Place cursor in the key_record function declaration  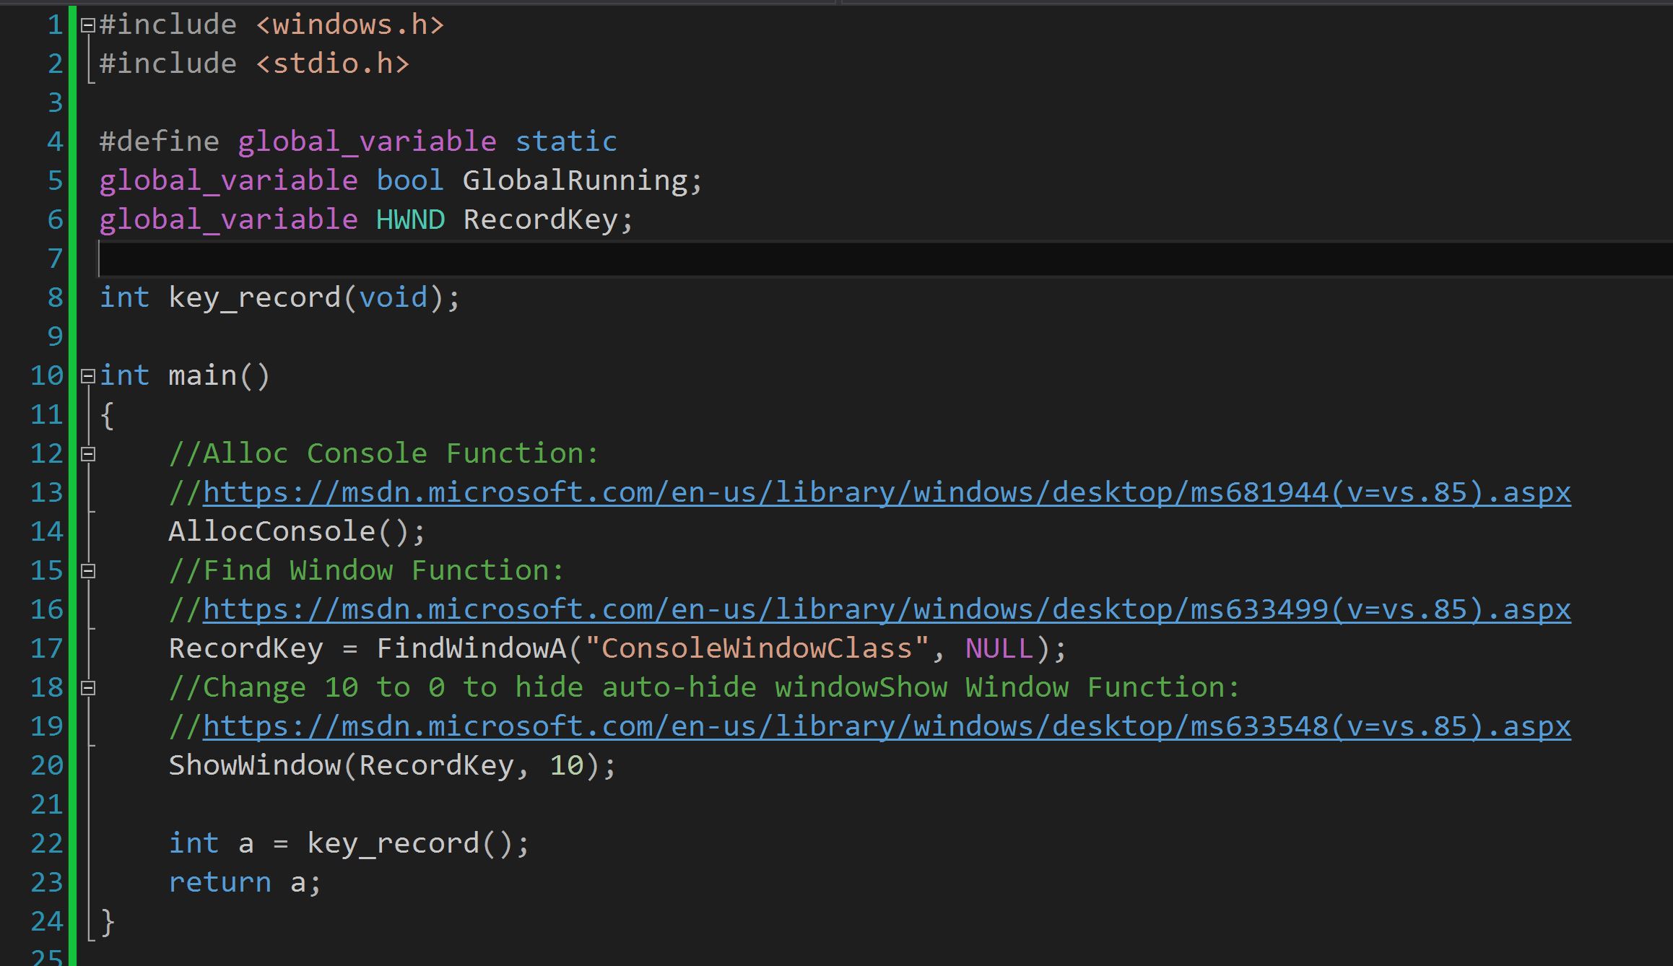260,297
